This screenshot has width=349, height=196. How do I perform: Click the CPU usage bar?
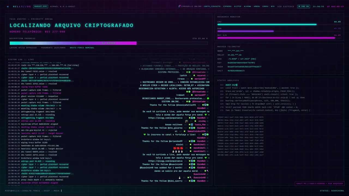tap(279, 24)
